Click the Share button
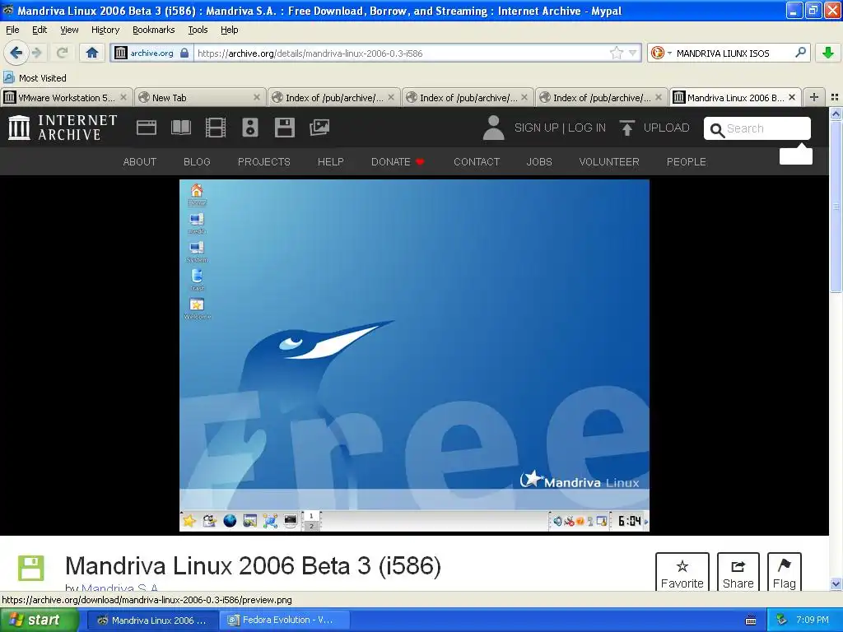Screen dimensions: 843x632 [738, 574]
